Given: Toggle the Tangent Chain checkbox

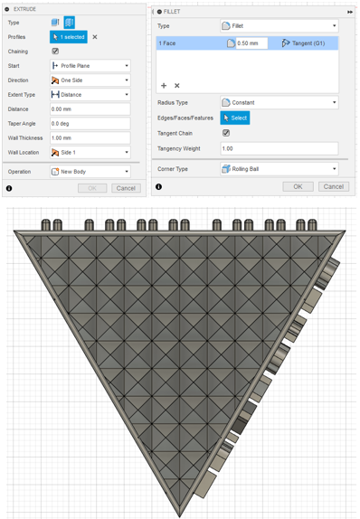Looking at the screenshot, I should tap(226, 133).
